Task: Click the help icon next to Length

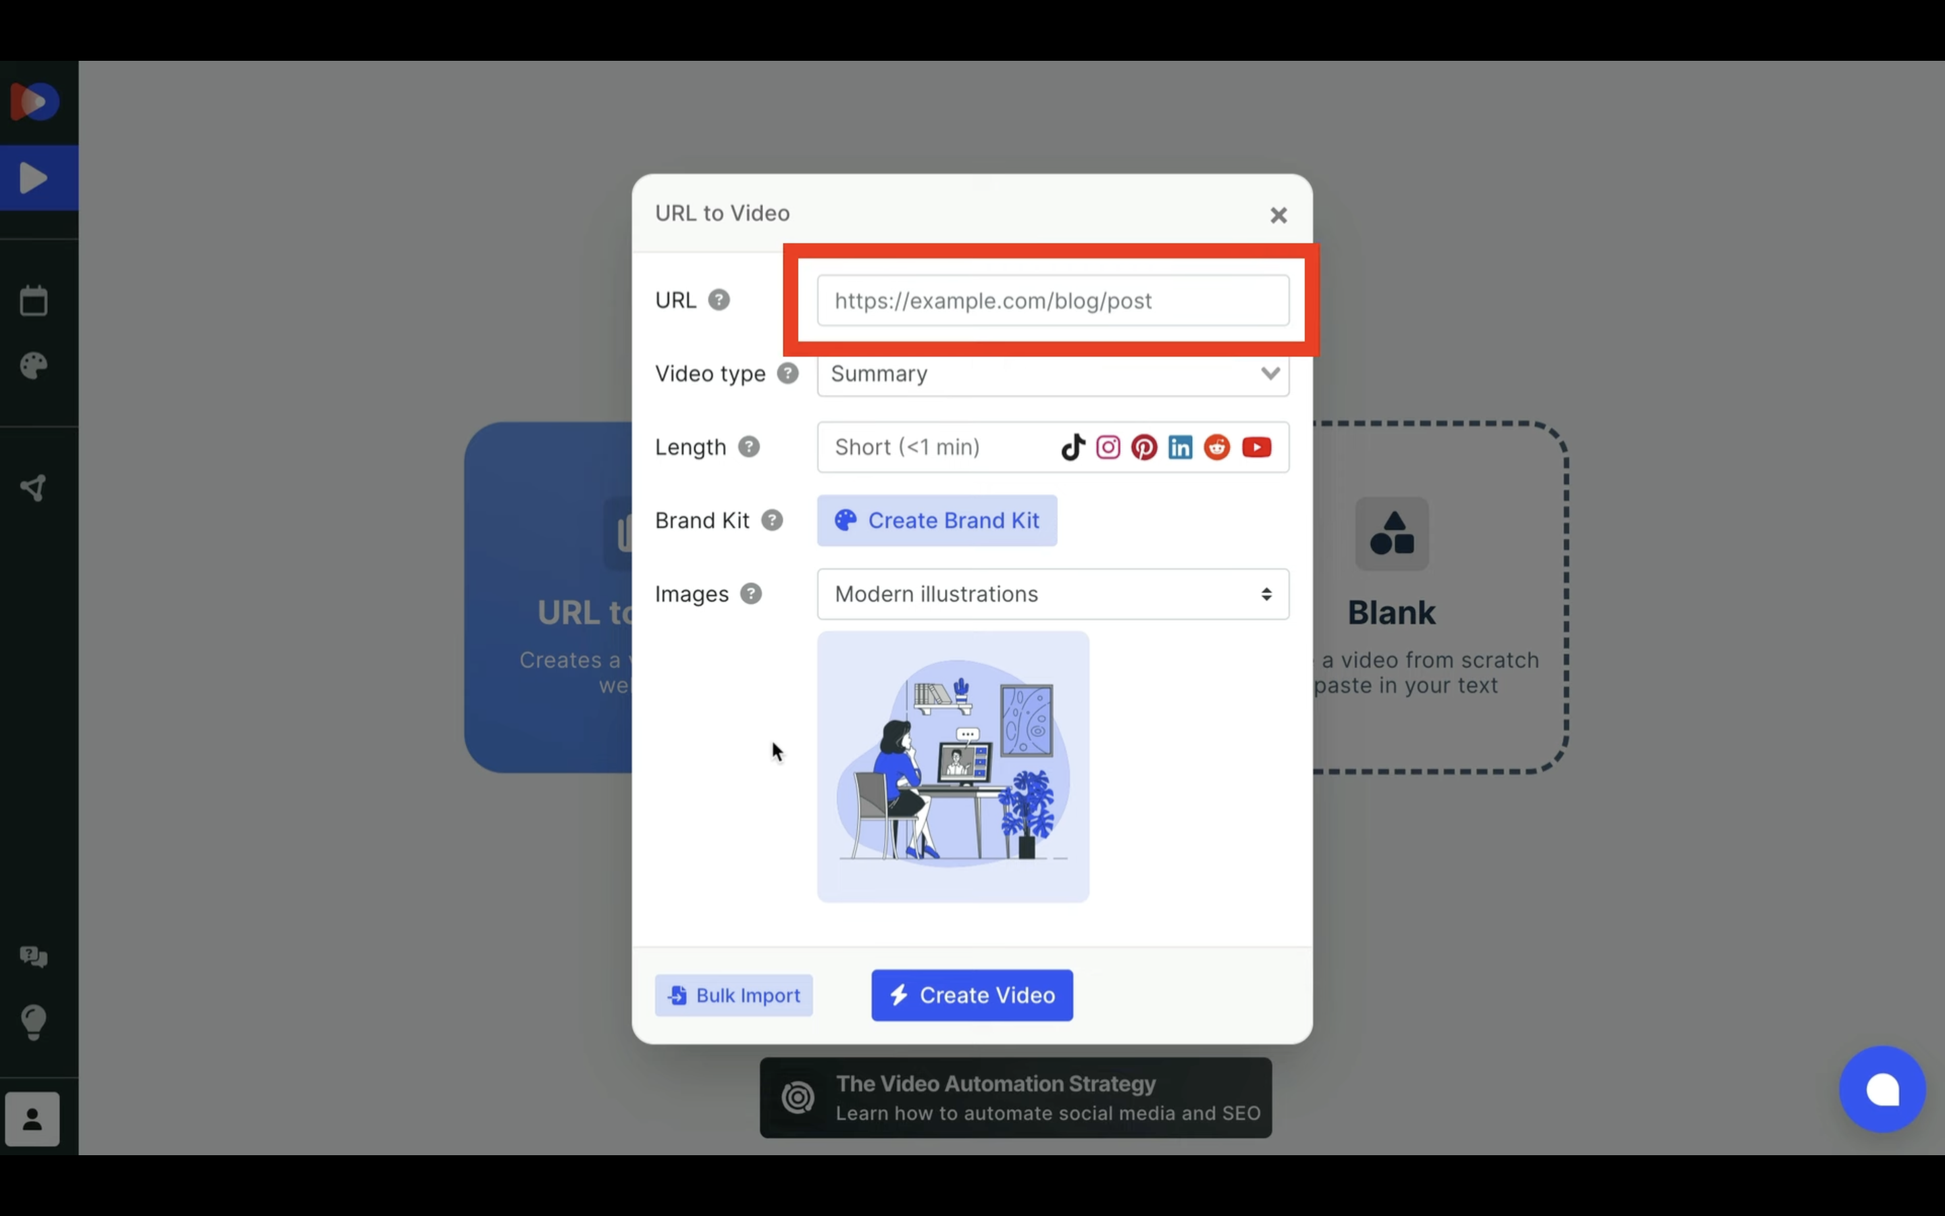Action: click(x=748, y=447)
